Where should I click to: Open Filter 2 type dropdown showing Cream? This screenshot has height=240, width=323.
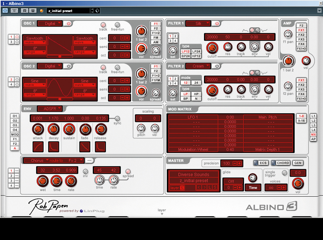click(198, 66)
